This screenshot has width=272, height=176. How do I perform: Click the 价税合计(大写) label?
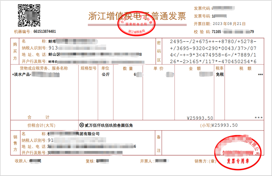click(41, 125)
